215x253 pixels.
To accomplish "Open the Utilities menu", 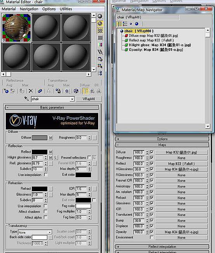I will [66, 9].
